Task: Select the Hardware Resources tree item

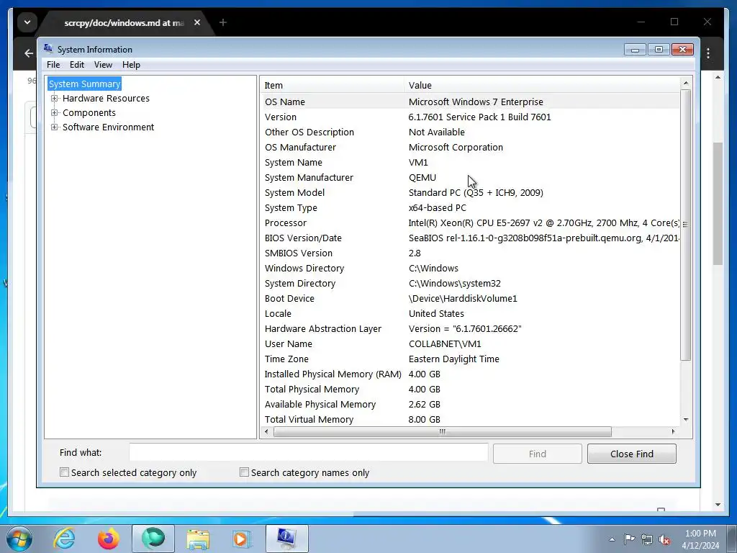Action: point(107,98)
